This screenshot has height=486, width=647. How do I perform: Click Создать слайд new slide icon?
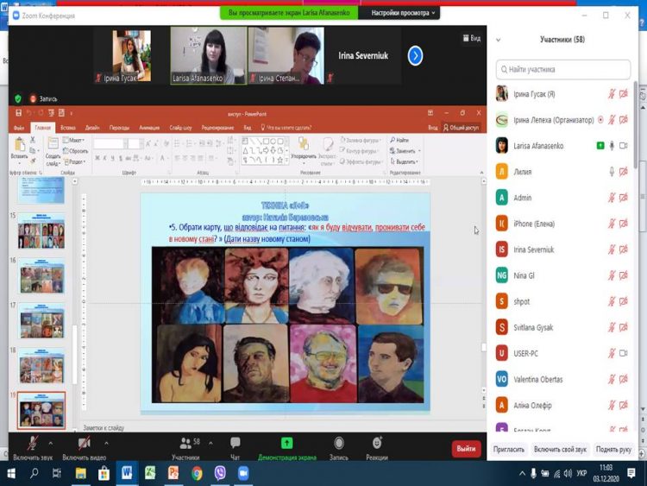pos(53,143)
